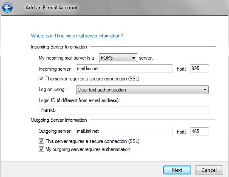Click the 'Outgoing Server Information' section heading
229x177 pixels.
59,120
